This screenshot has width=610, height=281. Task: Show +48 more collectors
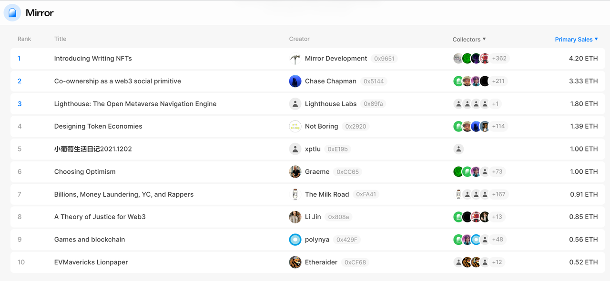[x=498, y=240]
